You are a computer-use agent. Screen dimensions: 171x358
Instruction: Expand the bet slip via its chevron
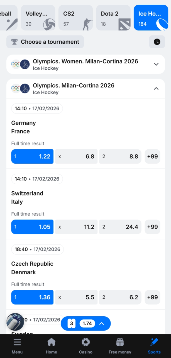pos(101,323)
